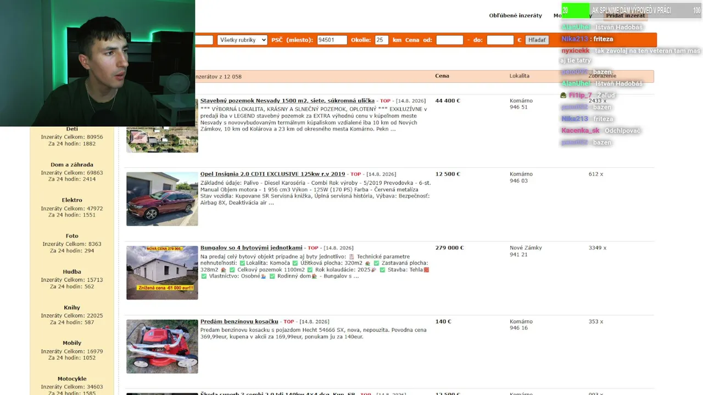Open the Bungalov so 4 bytovými jednotkami listing
The image size is (703, 395).
coord(252,248)
